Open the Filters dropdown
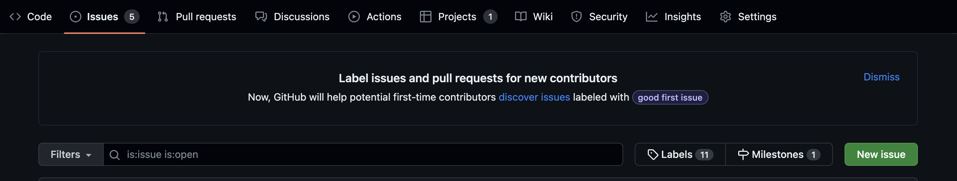Viewport: 957px width, 181px height. coord(71,154)
